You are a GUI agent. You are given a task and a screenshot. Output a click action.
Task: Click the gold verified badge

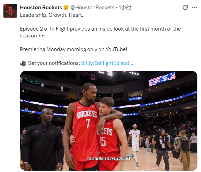pyautogui.click(x=66, y=8)
